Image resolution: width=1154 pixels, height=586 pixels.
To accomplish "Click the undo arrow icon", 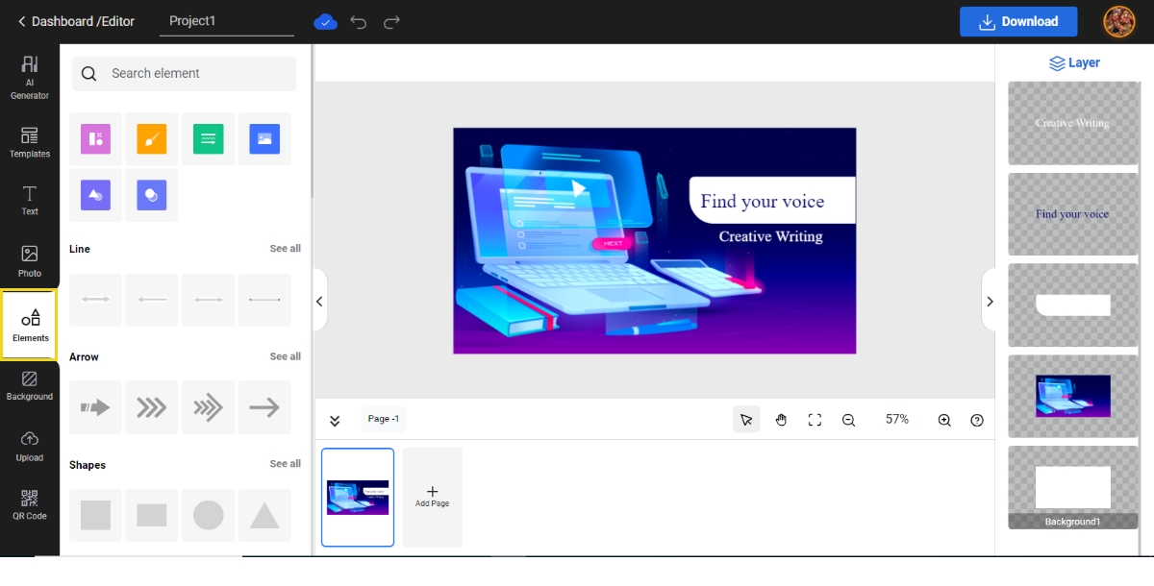I will click(359, 22).
